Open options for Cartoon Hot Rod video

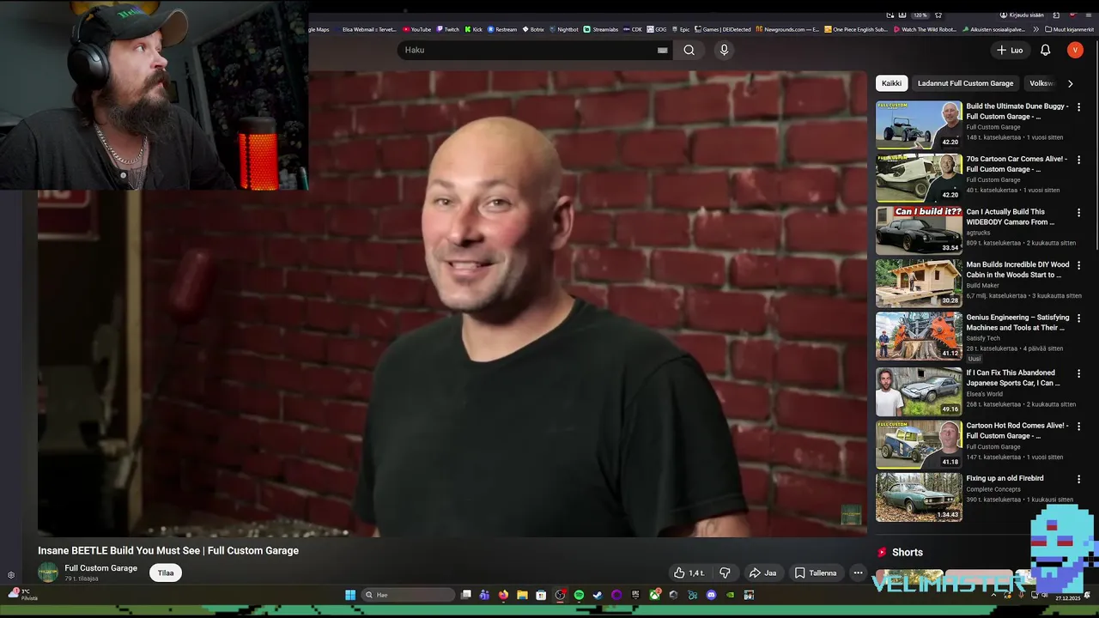1079,427
